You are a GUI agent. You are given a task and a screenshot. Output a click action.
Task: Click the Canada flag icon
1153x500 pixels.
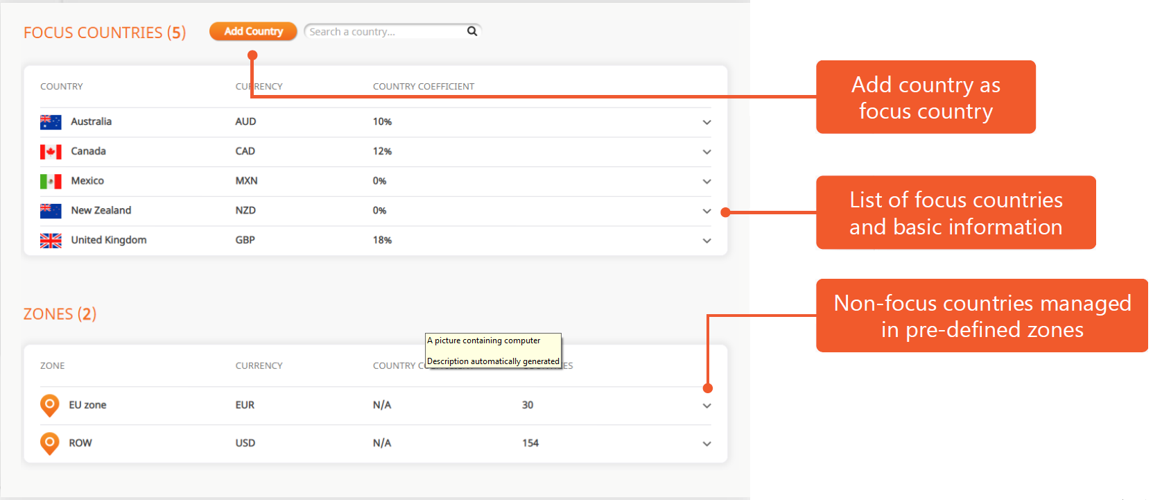[51, 152]
